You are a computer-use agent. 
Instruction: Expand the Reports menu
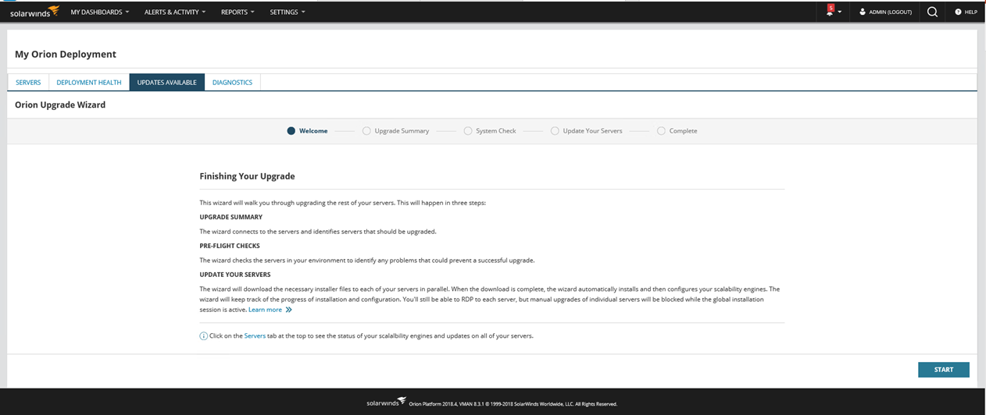point(238,12)
